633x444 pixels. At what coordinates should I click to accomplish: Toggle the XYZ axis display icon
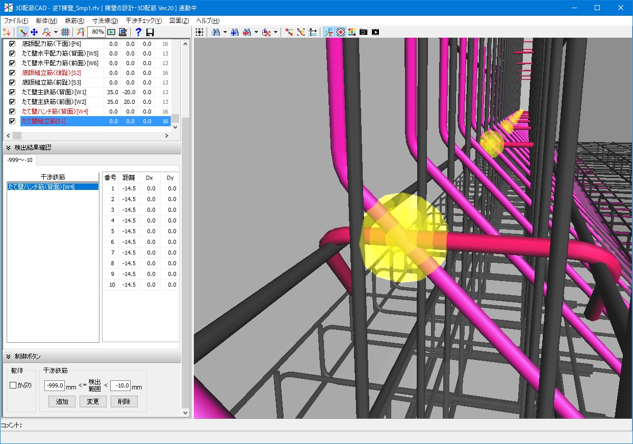[x=328, y=32]
